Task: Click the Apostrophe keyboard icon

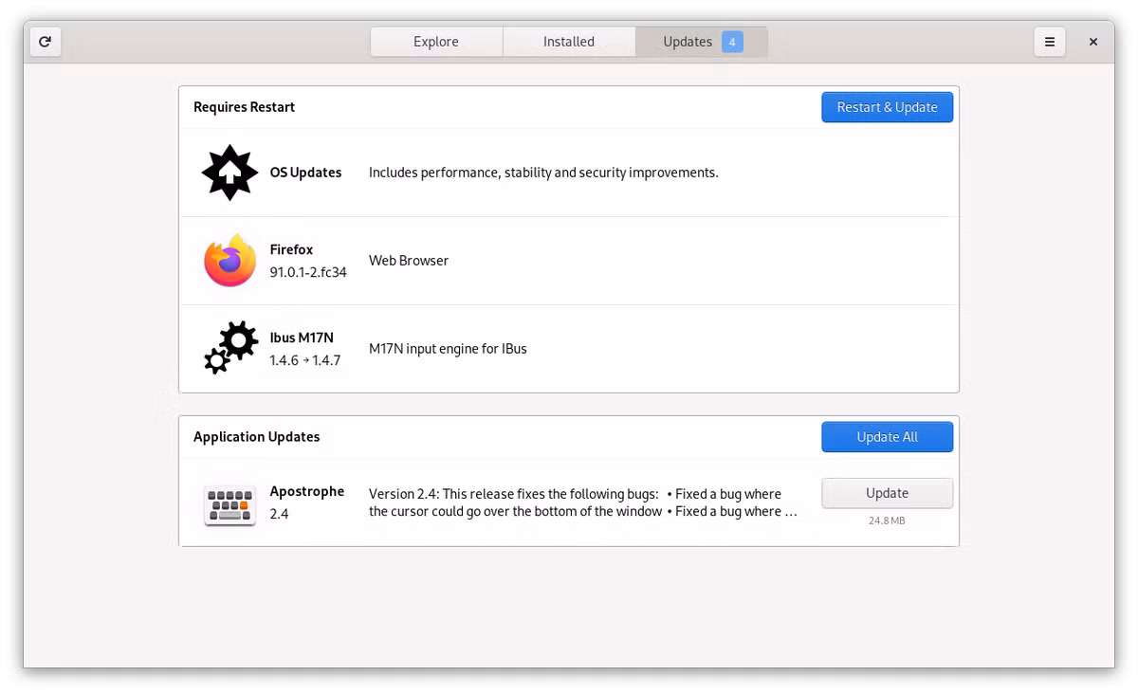Action: pos(229,503)
